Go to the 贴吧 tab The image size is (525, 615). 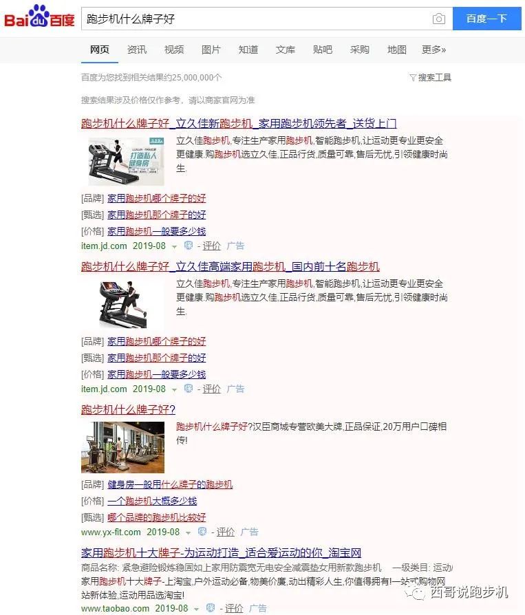pos(323,50)
